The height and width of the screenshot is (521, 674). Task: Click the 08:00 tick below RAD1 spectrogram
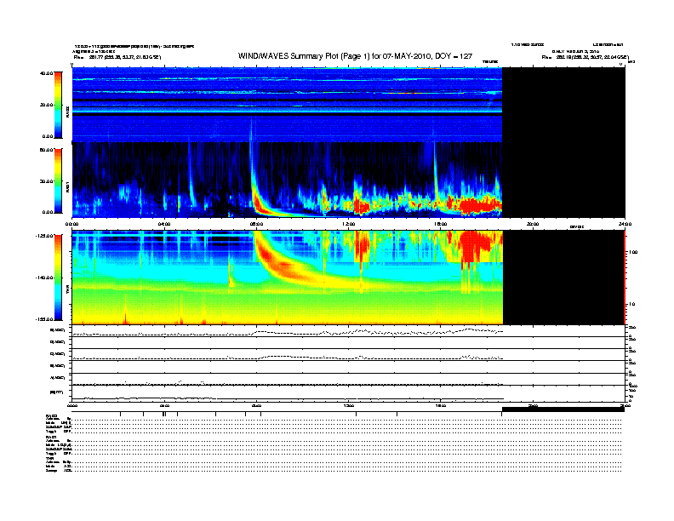pos(256,224)
